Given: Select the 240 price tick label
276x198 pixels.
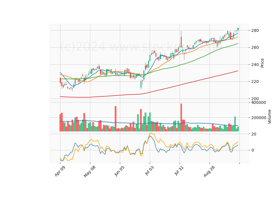Looking at the screenshot, I should tap(255, 65).
